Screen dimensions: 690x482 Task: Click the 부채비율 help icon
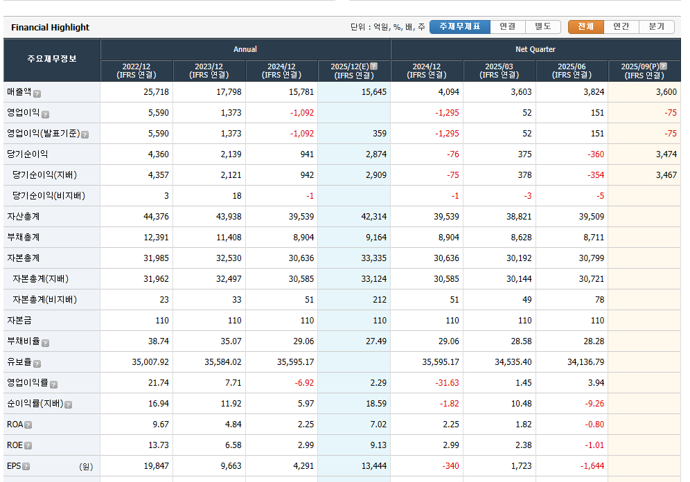click(x=46, y=343)
